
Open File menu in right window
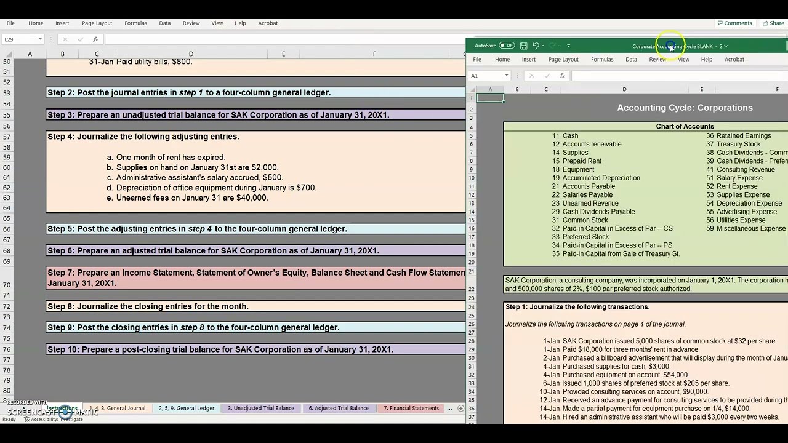click(x=477, y=59)
